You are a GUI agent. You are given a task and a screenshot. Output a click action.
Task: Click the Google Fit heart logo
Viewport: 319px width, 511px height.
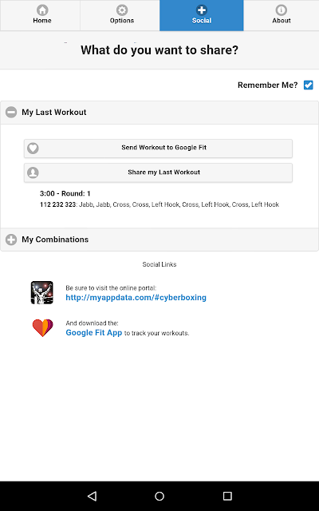(42, 327)
